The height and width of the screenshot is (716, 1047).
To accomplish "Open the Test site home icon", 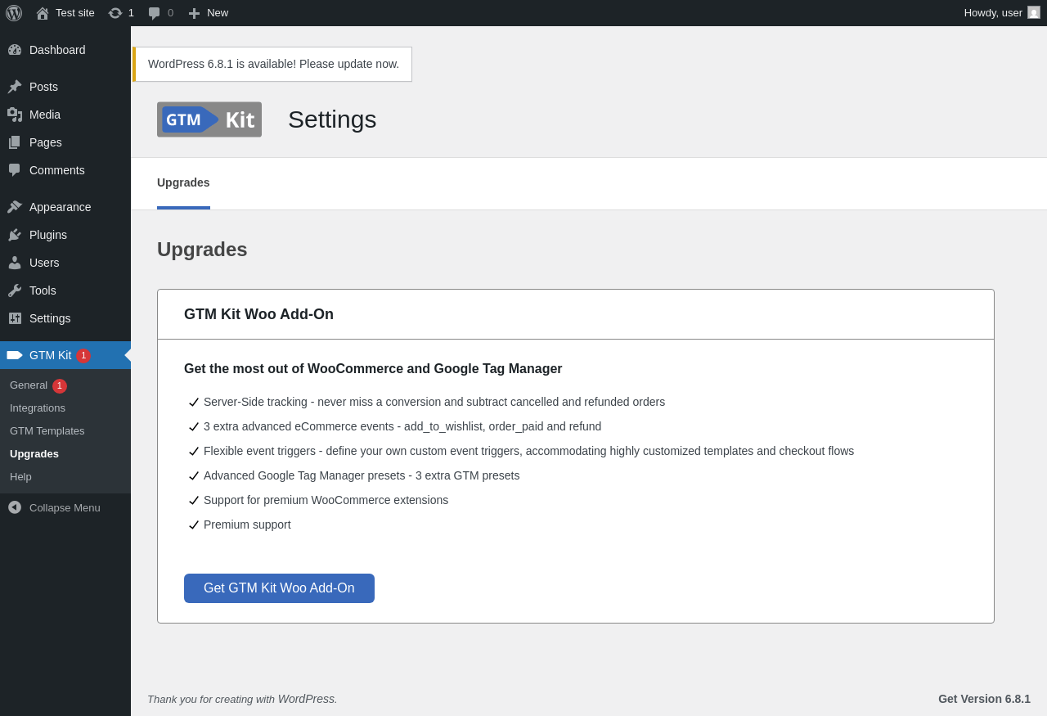I will click(43, 13).
